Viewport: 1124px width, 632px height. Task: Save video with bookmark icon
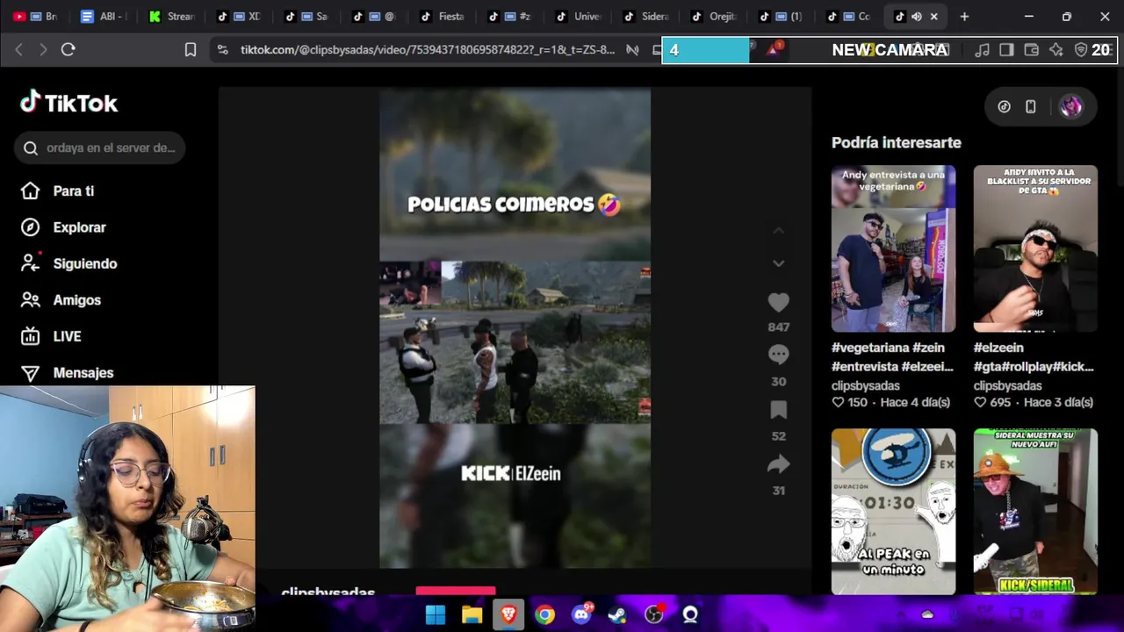tap(778, 410)
